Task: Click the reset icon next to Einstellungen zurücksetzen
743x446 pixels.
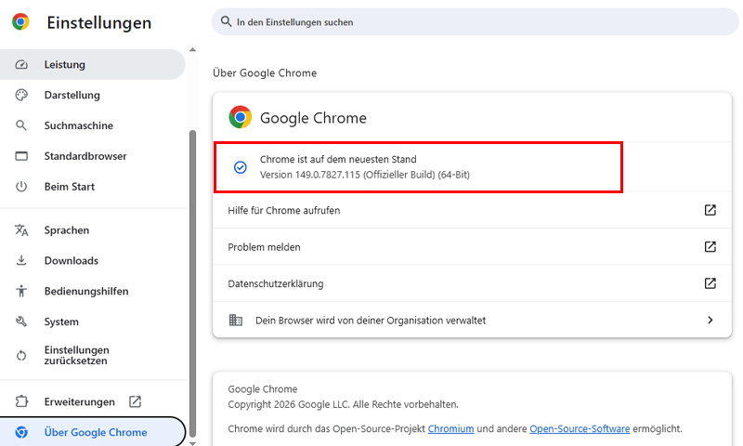Action: pos(21,356)
